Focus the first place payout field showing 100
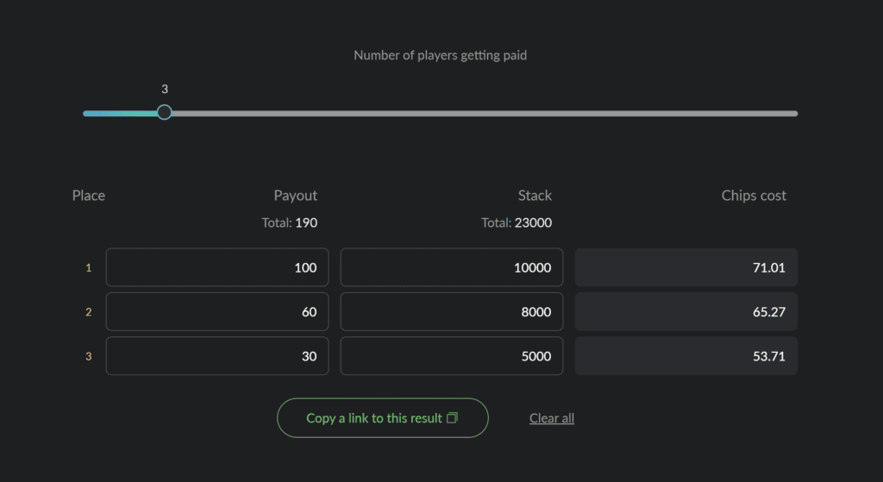Image resolution: width=883 pixels, height=482 pixels. pos(217,267)
